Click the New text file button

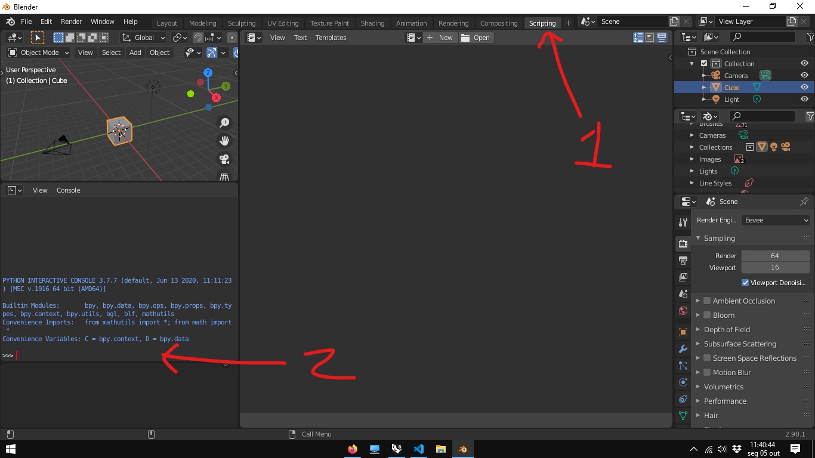(x=440, y=38)
